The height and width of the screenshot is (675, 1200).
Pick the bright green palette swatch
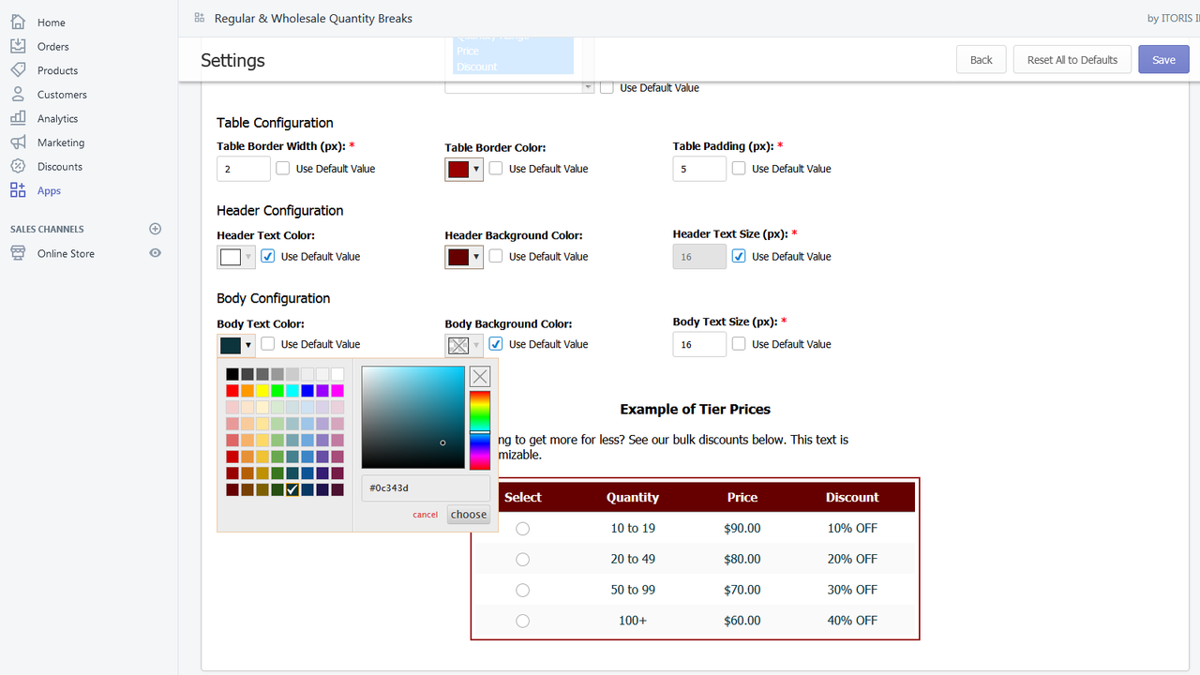277,390
